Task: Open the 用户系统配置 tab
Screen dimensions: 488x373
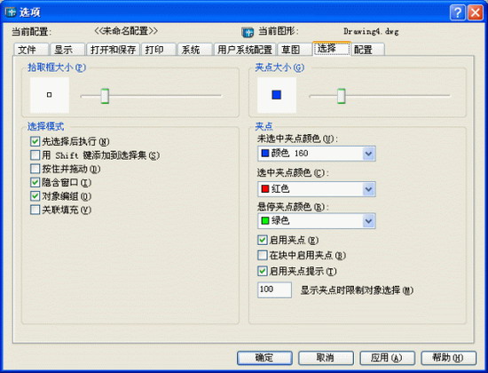Action: coord(245,50)
